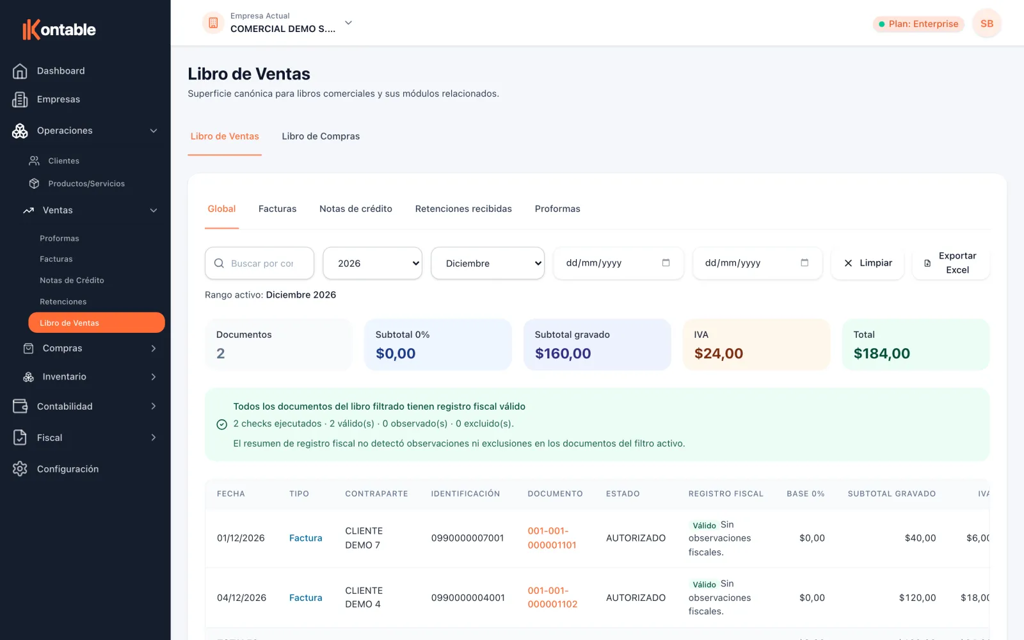Open the Empresa Actual company switcher chevron
The image size is (1024, 640).
pos(349,23)
